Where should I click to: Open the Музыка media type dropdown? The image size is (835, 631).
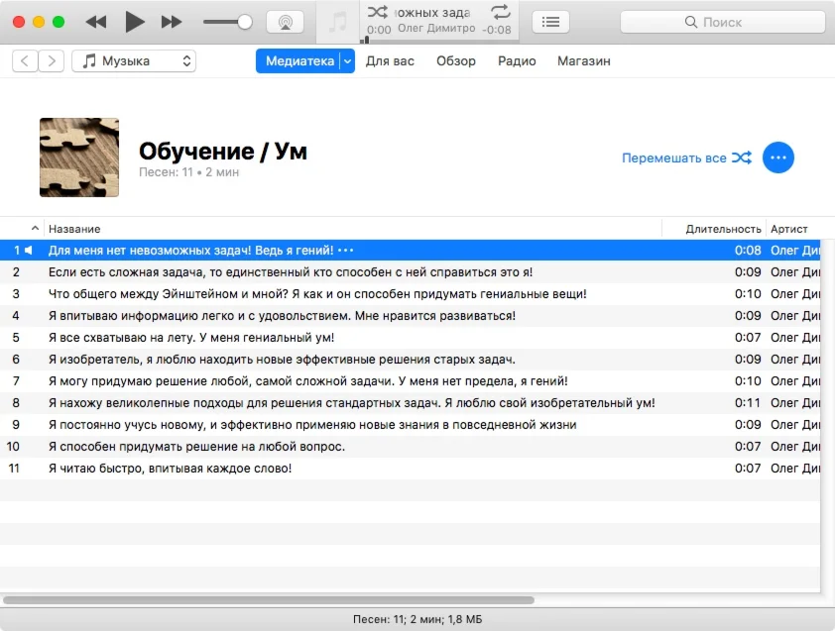[134, 61]
